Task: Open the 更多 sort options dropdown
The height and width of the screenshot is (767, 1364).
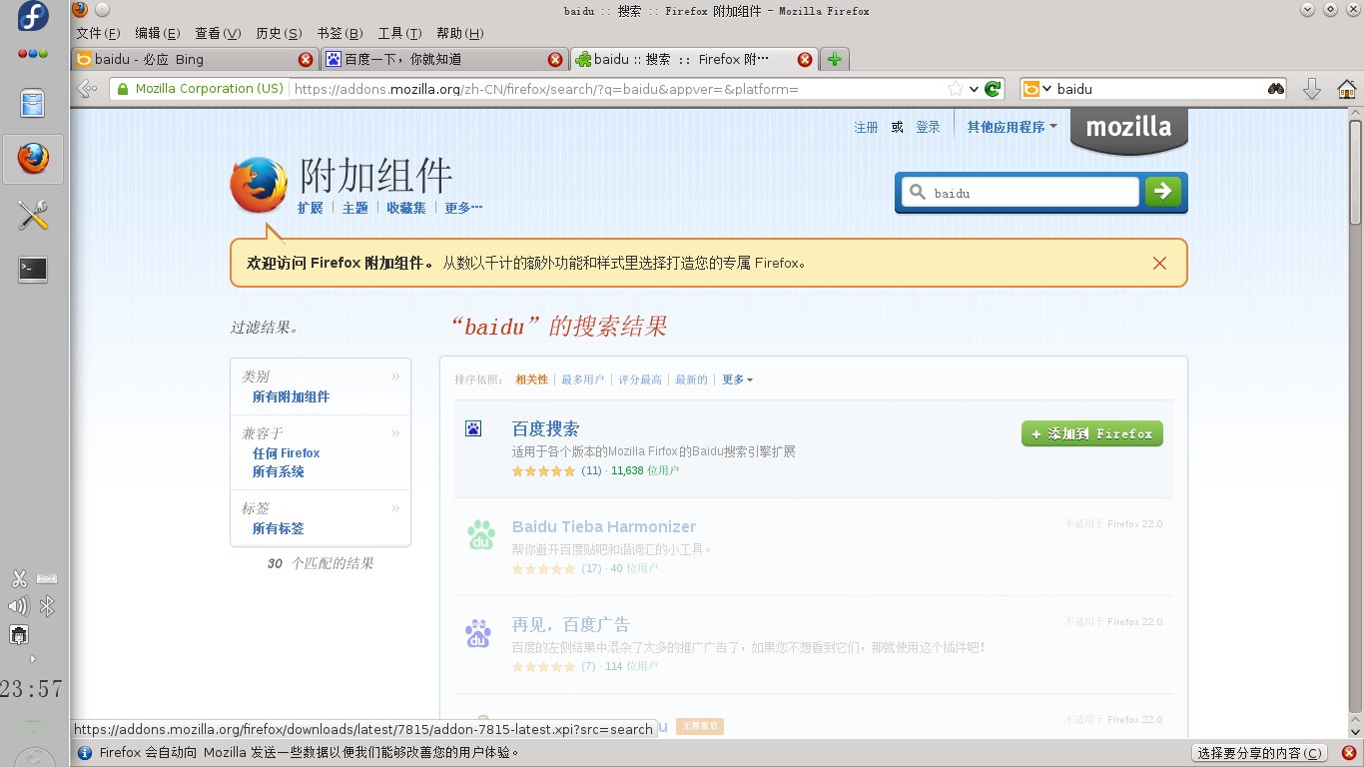Action: click(x=737, y=380)
